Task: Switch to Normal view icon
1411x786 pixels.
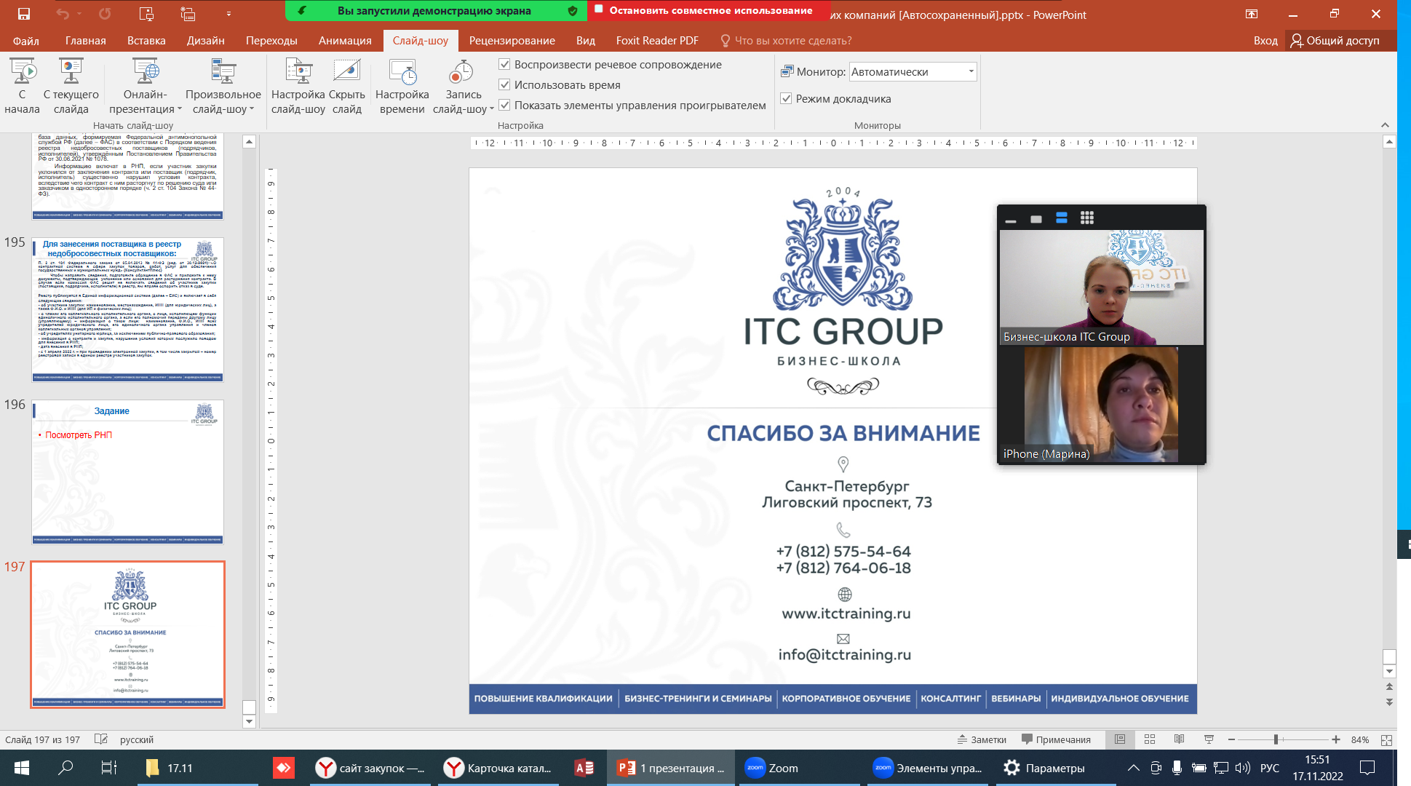Action: click(x=1120, y=739)
